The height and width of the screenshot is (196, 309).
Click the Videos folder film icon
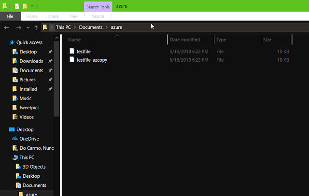(15, 117)
